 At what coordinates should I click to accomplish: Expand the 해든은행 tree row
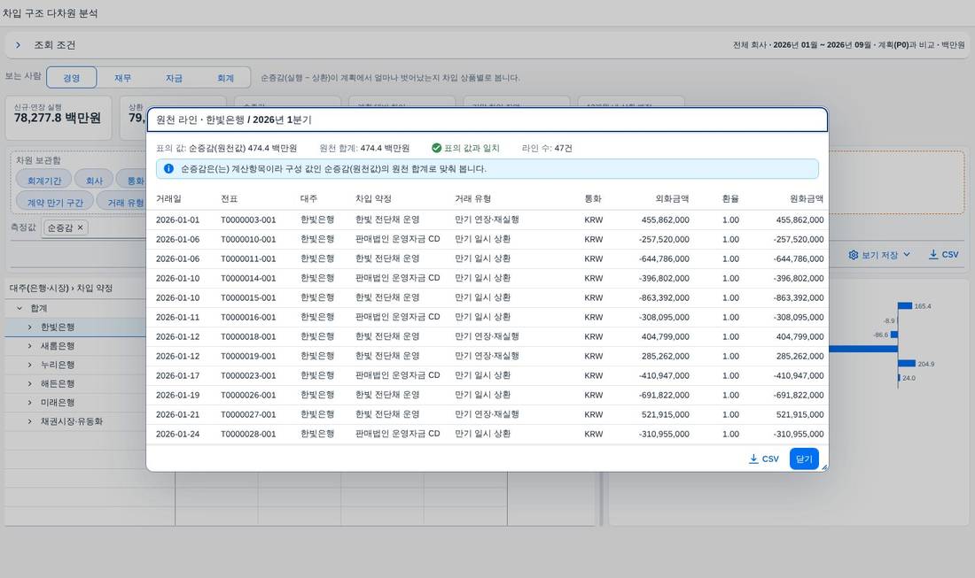coord(29,383)
